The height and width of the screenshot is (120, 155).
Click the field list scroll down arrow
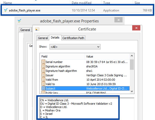point(132,91)
